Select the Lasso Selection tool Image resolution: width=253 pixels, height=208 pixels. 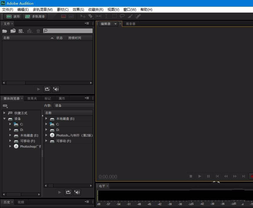coord(122,16)
